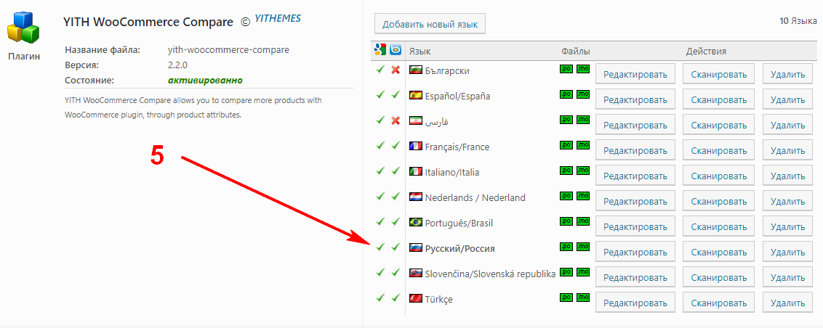The height and width of the screenshot is (328, 823).
Task: Click the file name yith-woocommerce-compare
Action: [228, 50]
